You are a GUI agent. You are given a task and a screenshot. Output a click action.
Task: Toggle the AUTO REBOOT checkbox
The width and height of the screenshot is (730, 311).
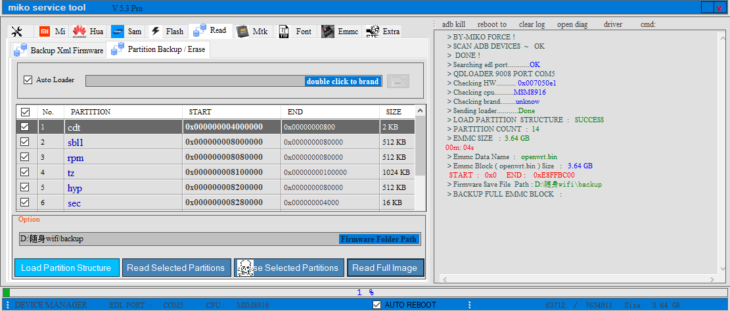(x=378, y=305)
